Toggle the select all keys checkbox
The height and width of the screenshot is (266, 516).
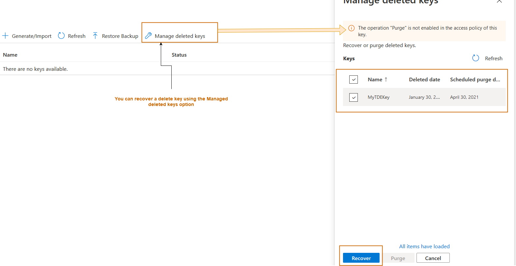coord(354,79)
